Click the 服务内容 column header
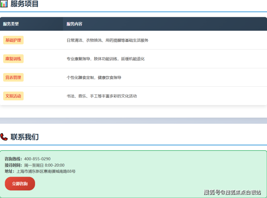The width and height of the screenshot is (267, 198). pyautogui.click(x=74, y=24)
